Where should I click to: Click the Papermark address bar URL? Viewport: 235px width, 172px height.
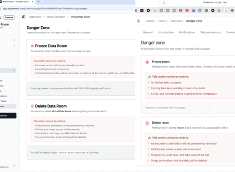pos(45,9)
